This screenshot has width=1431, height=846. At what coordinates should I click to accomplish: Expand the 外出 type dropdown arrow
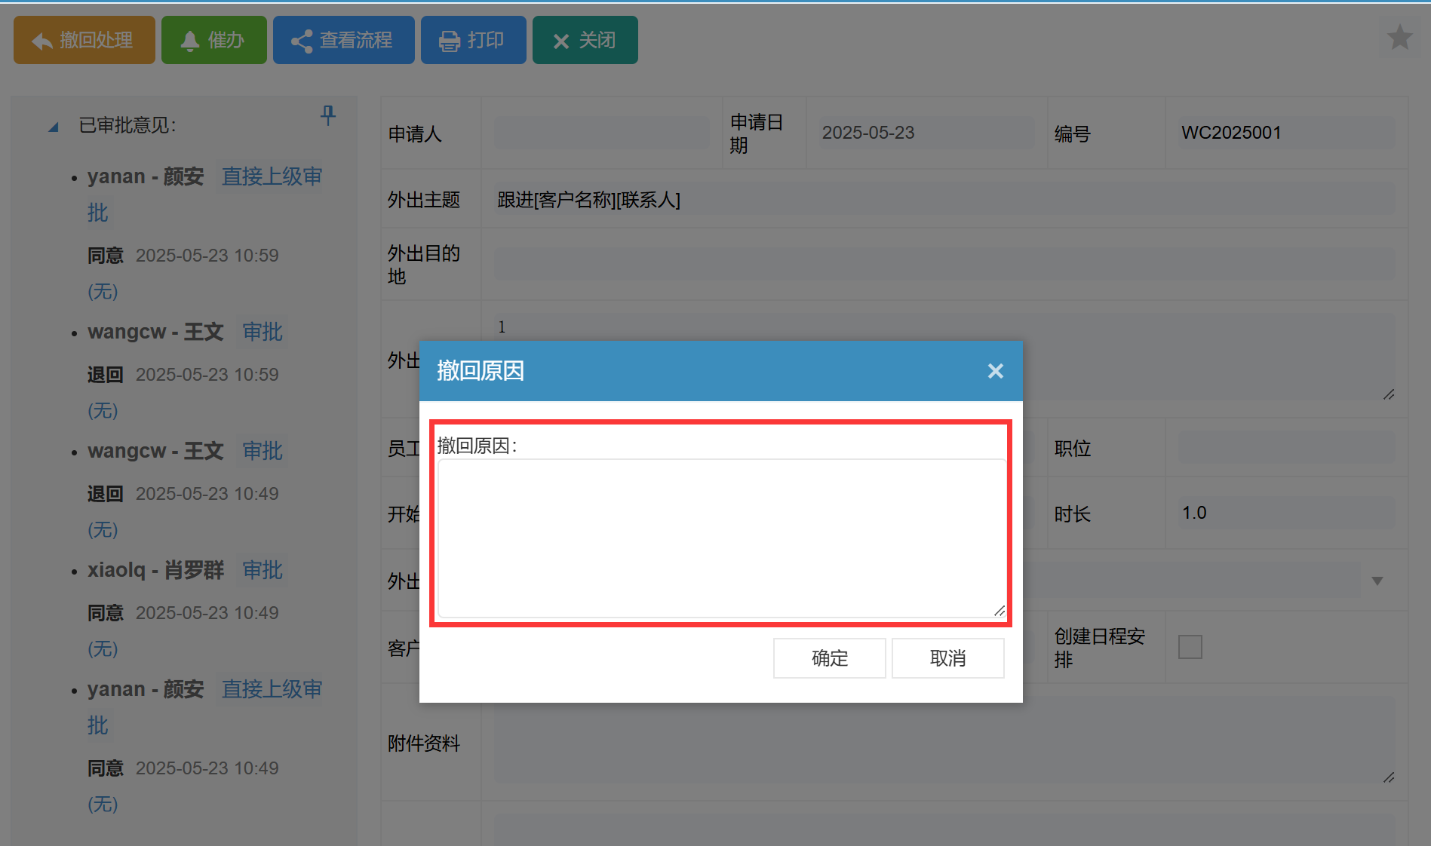1377,581
